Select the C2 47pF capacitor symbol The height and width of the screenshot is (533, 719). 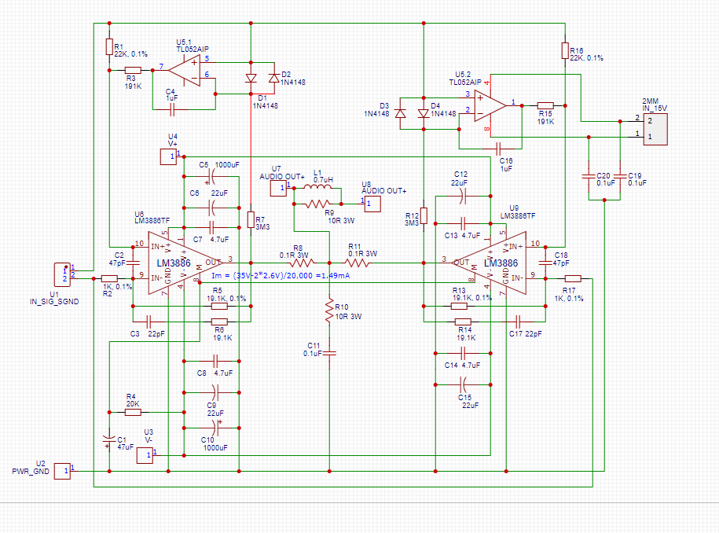coord(133,263)
